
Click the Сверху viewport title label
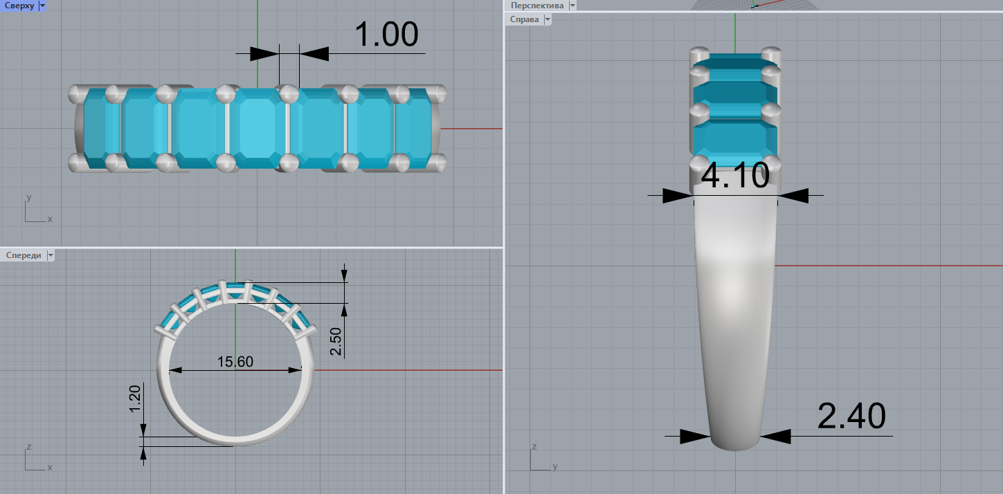pyautogui.click(x=19, y=6)
